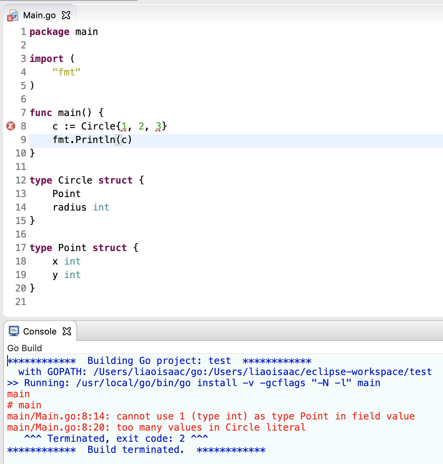Click the Console monitor icon
Screen dimensions: 443x464
[x=14, y=331]
